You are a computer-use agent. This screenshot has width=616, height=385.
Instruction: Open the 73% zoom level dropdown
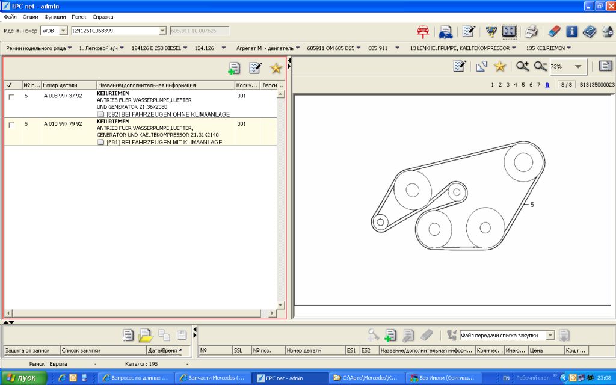coord(578,67)
